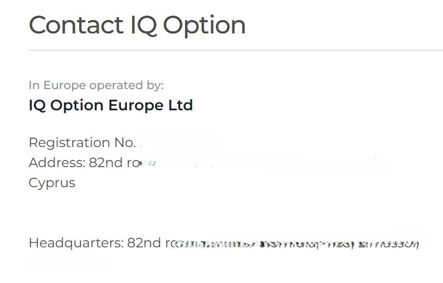Click the 'Contact IQ Option' page heading

tap(137, 26)
